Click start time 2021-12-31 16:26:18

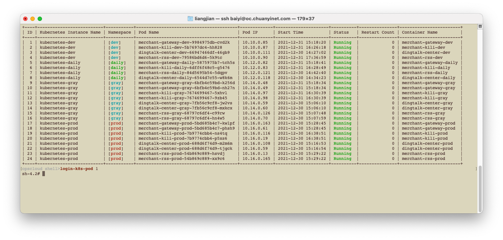click(x=302, y=47)
